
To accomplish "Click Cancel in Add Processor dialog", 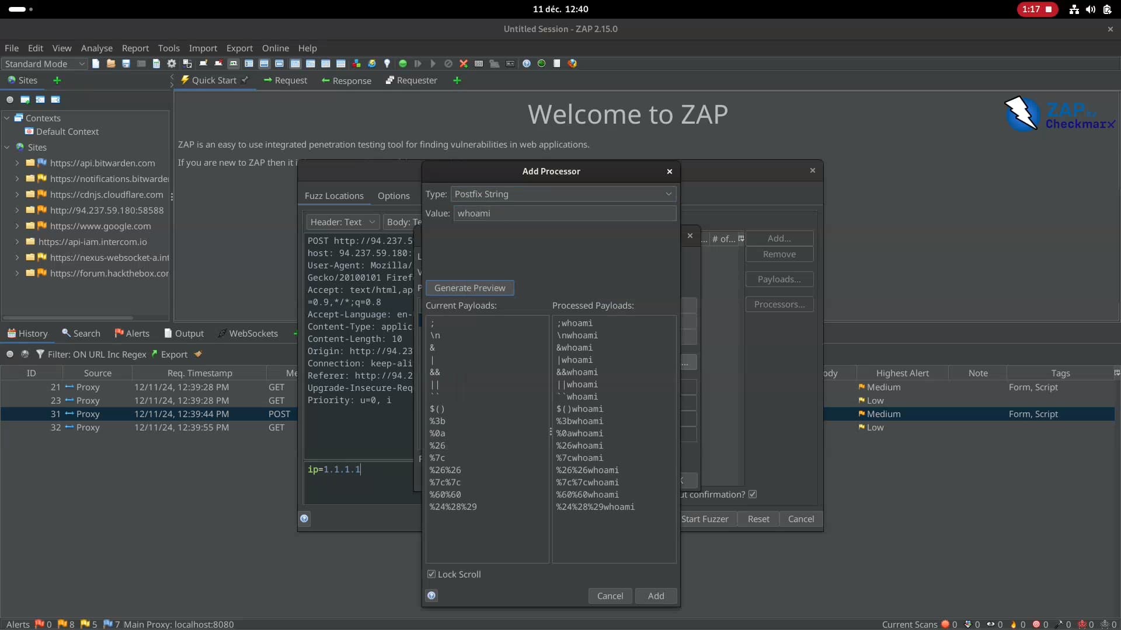I will pyautogui.click(x=610, y=596).
